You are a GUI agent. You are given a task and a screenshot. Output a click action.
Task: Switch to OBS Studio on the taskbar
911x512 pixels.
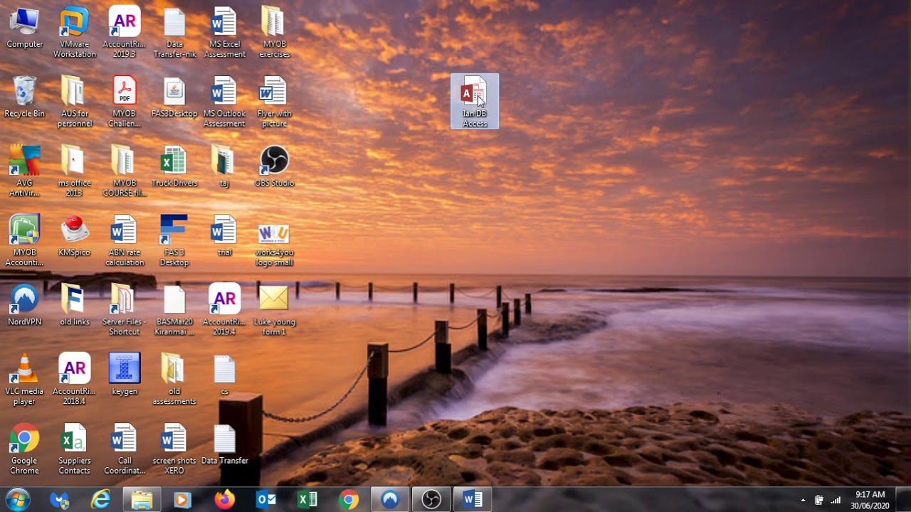[x=431, y=500]
